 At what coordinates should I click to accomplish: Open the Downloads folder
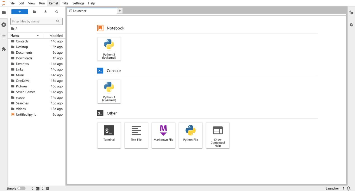[37, 58]
